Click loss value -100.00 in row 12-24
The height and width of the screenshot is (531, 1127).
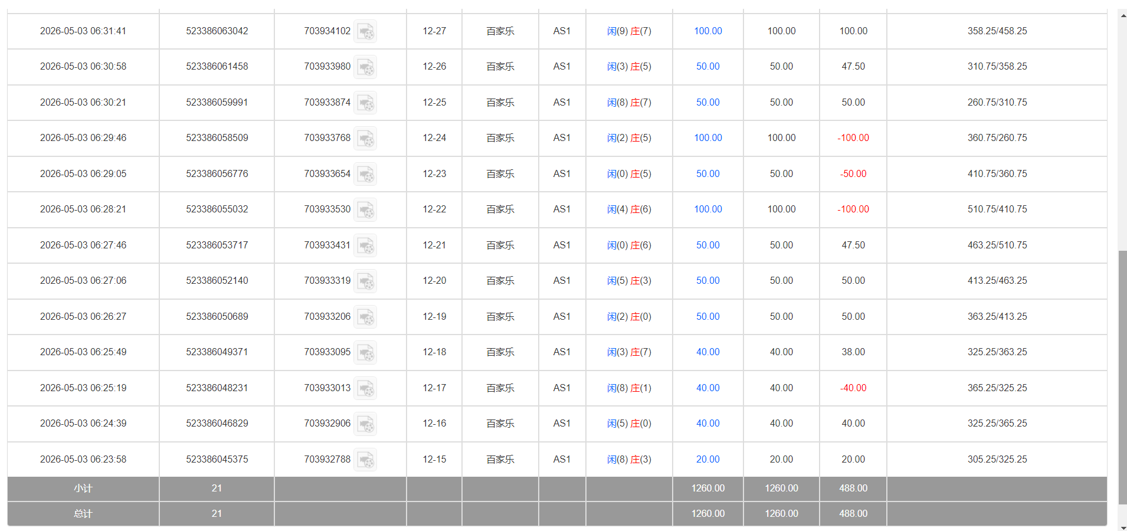[x=853, y=137]
